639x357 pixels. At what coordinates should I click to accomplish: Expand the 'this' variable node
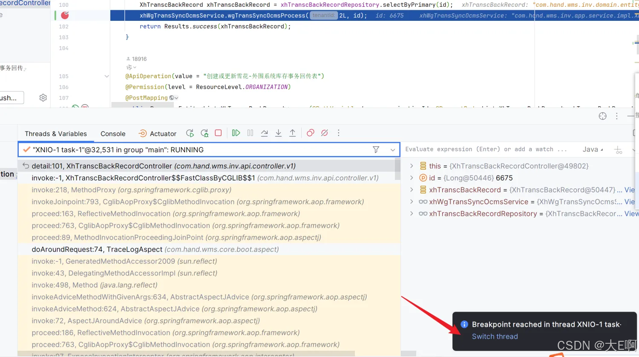[412, 166]
